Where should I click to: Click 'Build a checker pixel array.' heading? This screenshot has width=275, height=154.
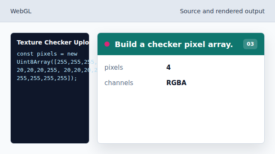(174, 44)
